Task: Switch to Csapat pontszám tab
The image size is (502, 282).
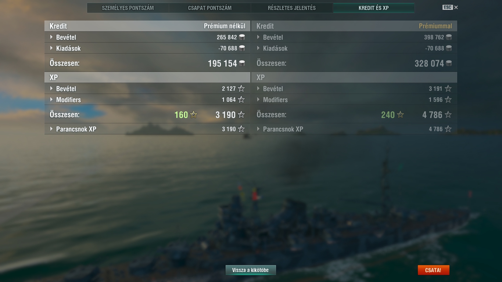Action: (210, 8)
